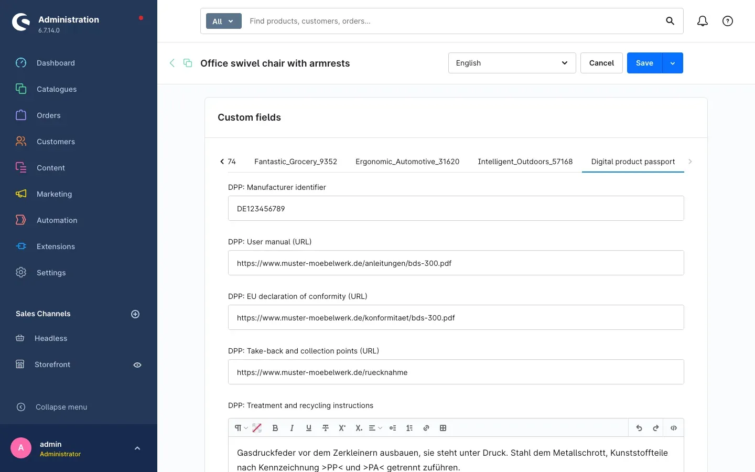Toggle strikethrough formatting
The width and height of the screenshot is (755, 472).
(x=326, y=428)
